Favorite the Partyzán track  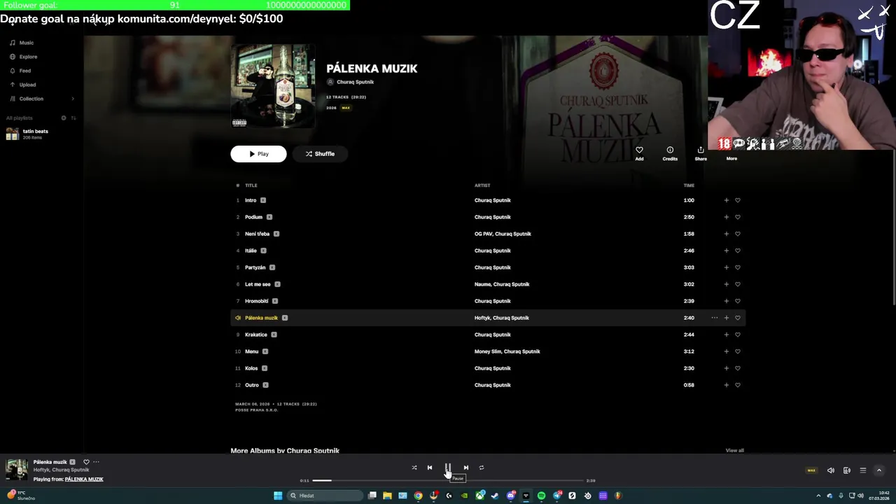point(737,267)
